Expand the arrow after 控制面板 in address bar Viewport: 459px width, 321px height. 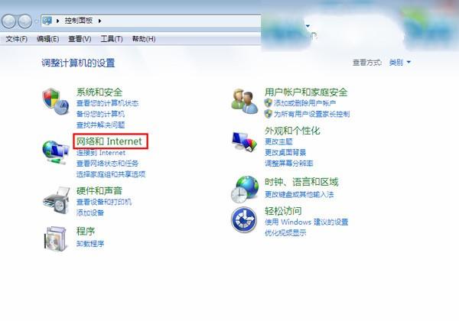pos(99,21)
